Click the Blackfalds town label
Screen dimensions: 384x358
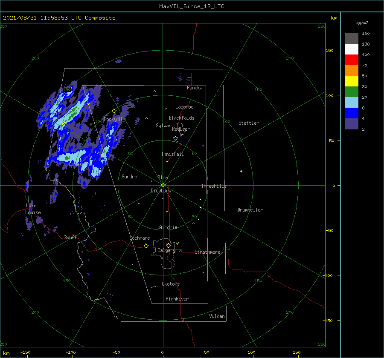tap(181, 118)
